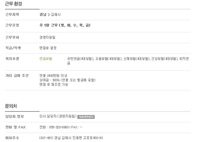Click the 연봉 2400만원 이상 salary line
The image size is (197, 142).
(53, 76)
